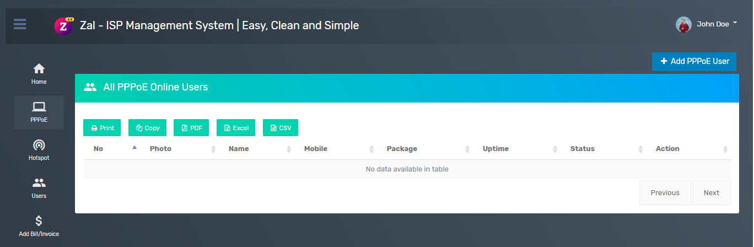The height and width of the screenshot is (247, 754).
Task: Click the 'All PPPoE Online Users' heading
Action: tap(155, 87)
